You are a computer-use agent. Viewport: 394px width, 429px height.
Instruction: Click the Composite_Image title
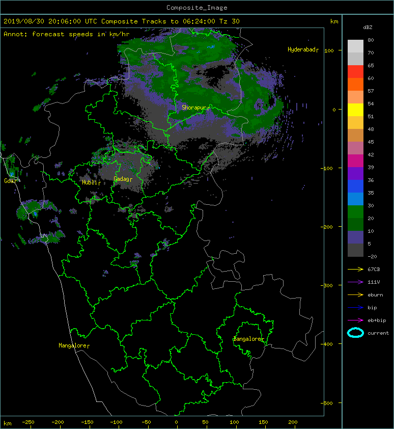point(197,8)
